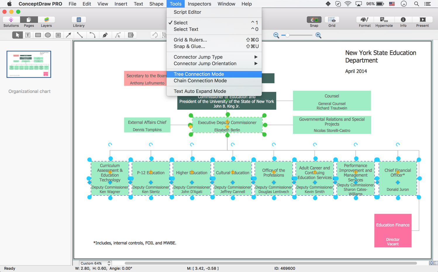
Task: Select the Counsel box
Action: tap(332, 101)
